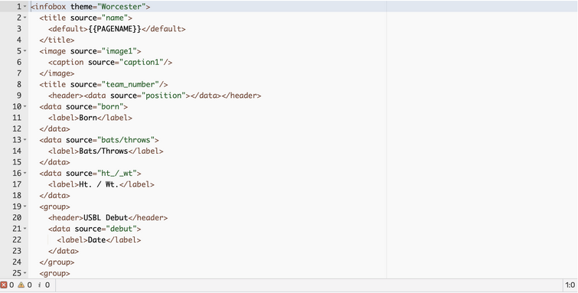This screenshot has height=293, width=578.
Task: Click line number 20 in the gutter
Action: 17,217
